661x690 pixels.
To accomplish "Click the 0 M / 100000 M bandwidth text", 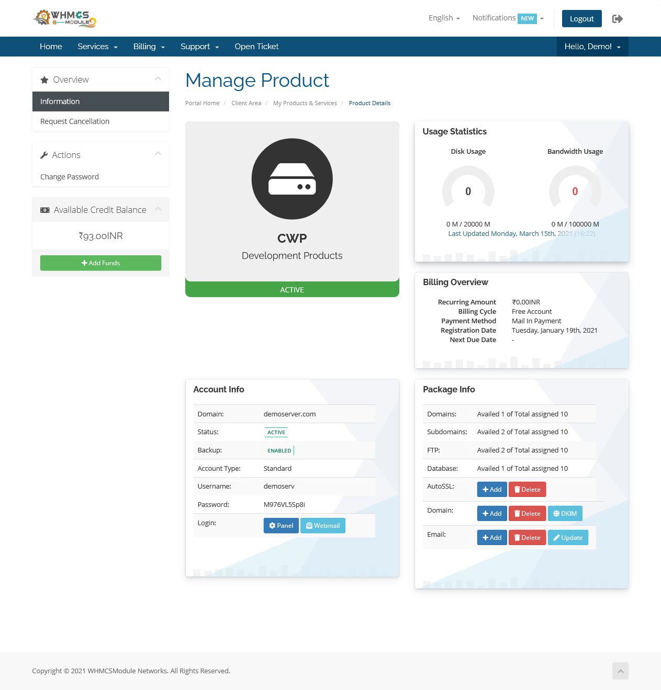I will point(575,224).
